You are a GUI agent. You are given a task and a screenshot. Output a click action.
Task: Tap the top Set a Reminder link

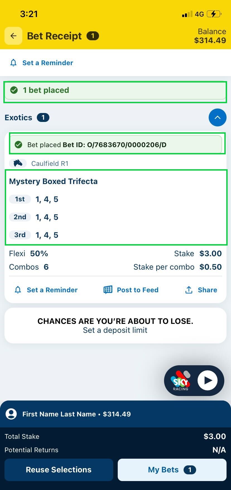pos(48,63)
